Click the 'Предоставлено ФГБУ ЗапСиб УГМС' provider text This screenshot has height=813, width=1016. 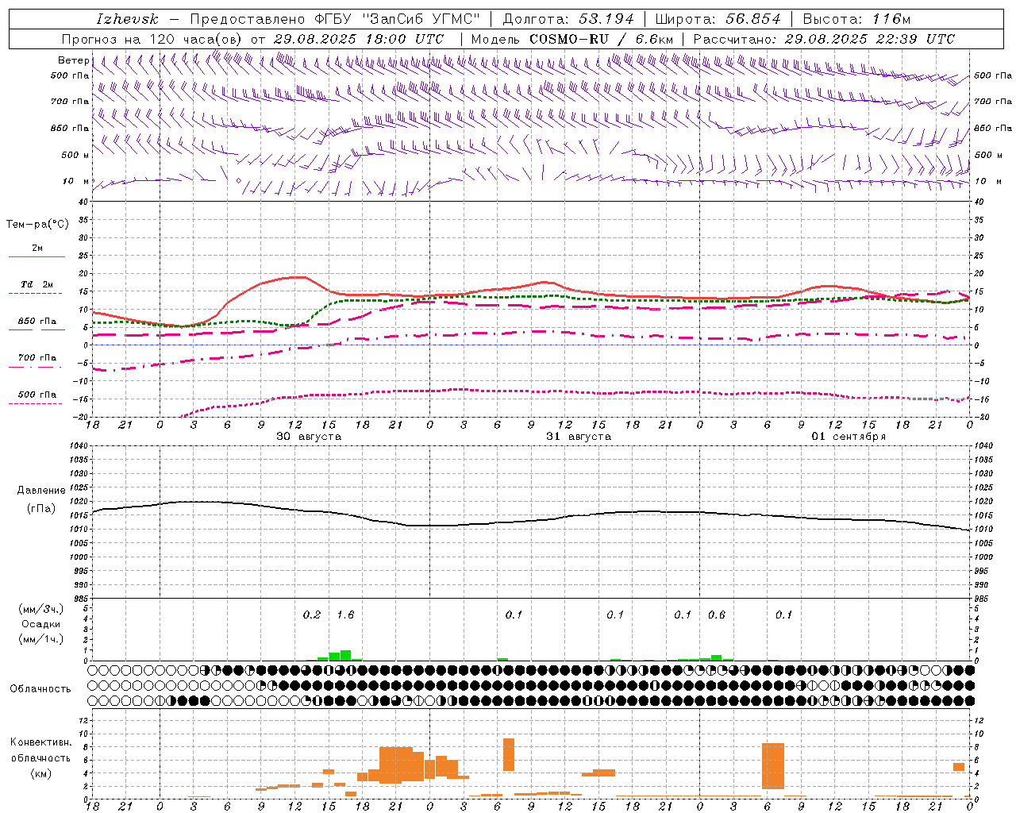[335, 19]
